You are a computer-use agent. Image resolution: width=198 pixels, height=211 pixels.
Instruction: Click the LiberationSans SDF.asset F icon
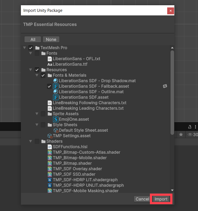56,97
